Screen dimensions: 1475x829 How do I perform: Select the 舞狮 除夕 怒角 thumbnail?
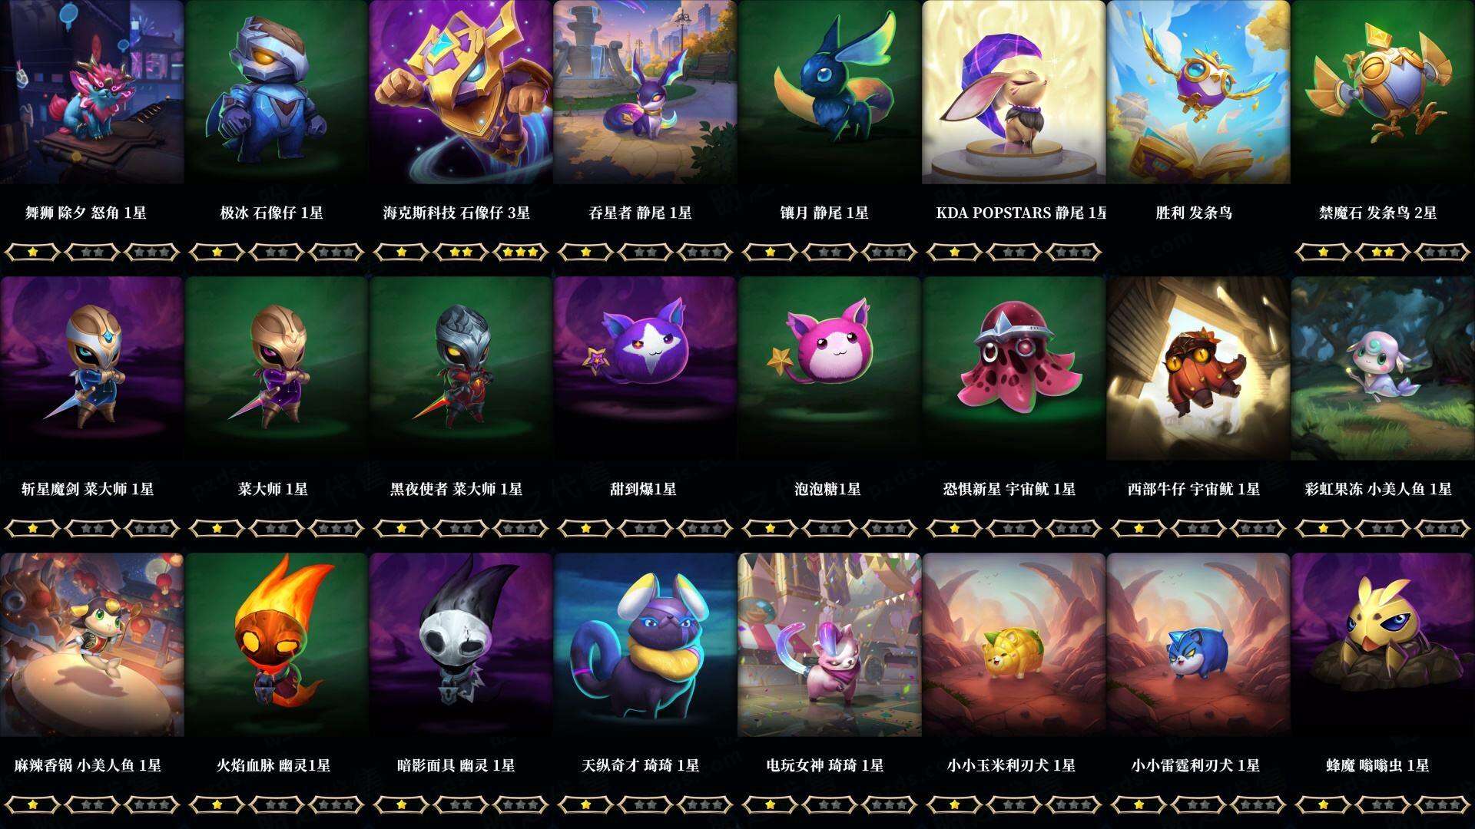tap(92, 92)
